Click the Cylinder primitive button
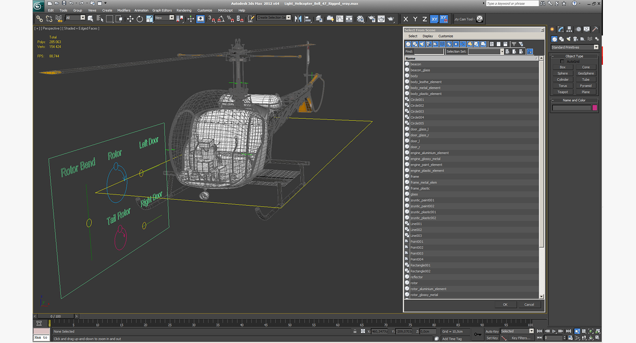The height and width of the screenshot is (343, 636). (x=563, y=79)
